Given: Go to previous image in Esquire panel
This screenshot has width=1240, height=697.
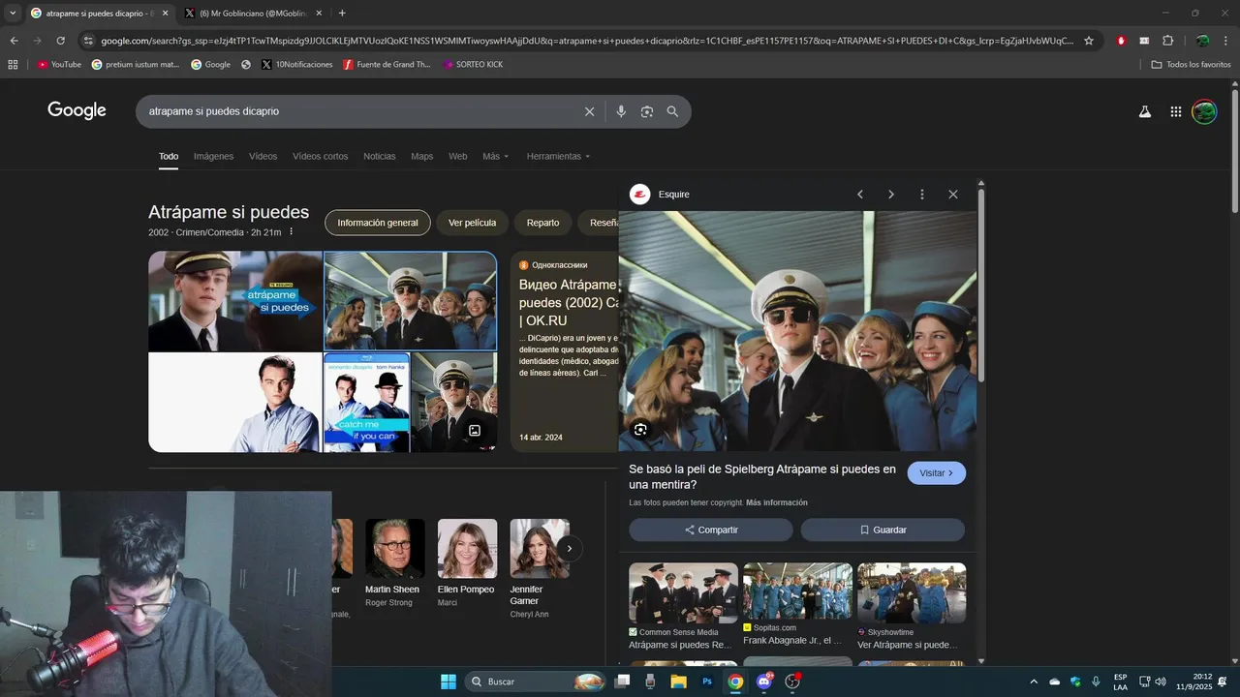Looking at the screenshot, I should pos(860,195).
